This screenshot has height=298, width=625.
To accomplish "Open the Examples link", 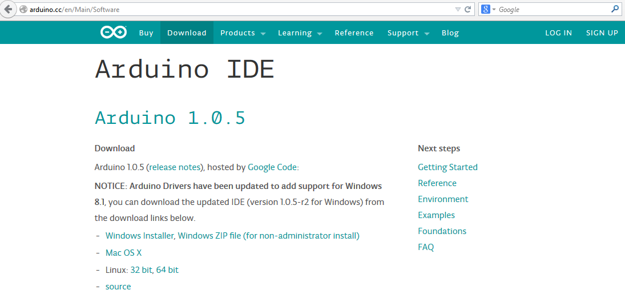I will 437,215.
